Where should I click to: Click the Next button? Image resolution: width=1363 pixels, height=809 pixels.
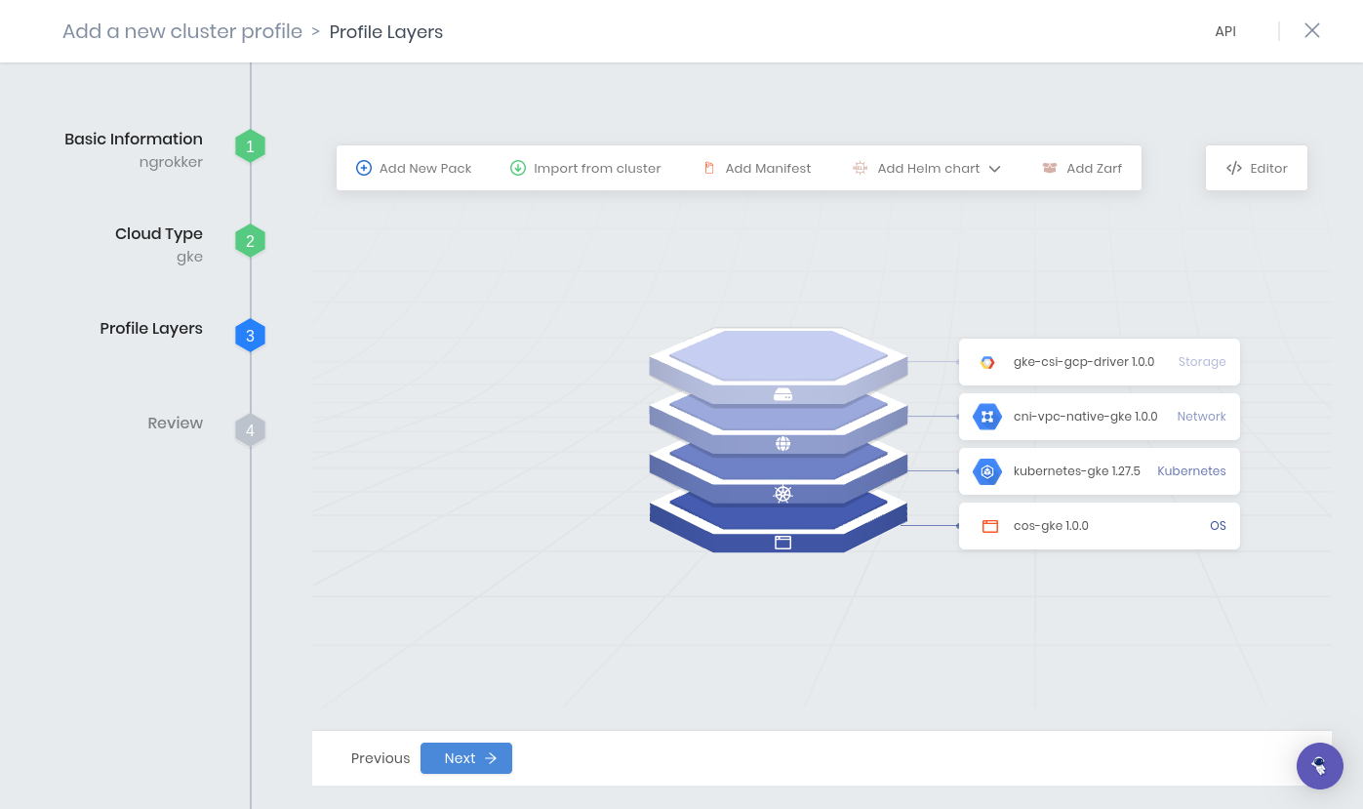465,757
